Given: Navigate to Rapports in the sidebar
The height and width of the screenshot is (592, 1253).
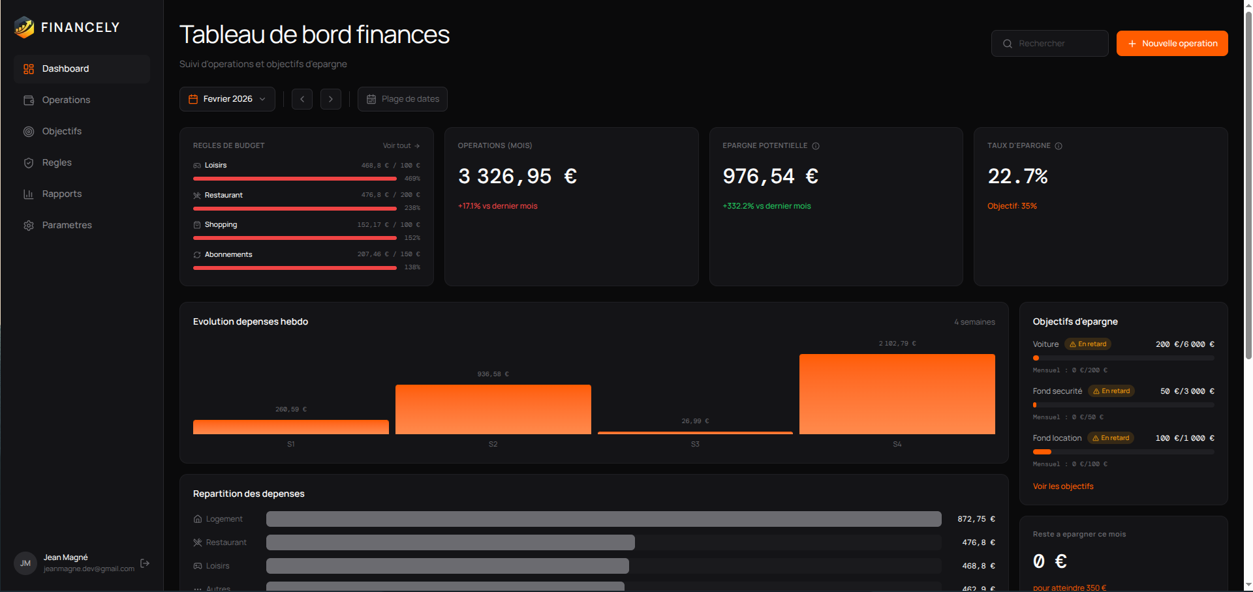Looking at the screenshot, I should 62,194.
